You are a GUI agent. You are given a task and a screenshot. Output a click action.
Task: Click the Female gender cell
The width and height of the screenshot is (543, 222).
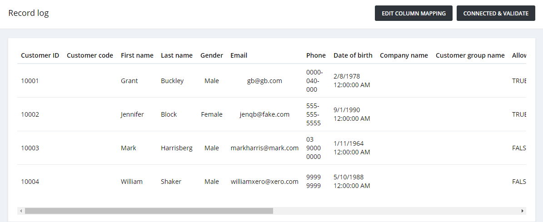tap(212, 114)
